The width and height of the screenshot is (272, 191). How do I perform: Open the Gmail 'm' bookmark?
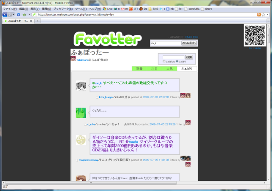[124, 9]
